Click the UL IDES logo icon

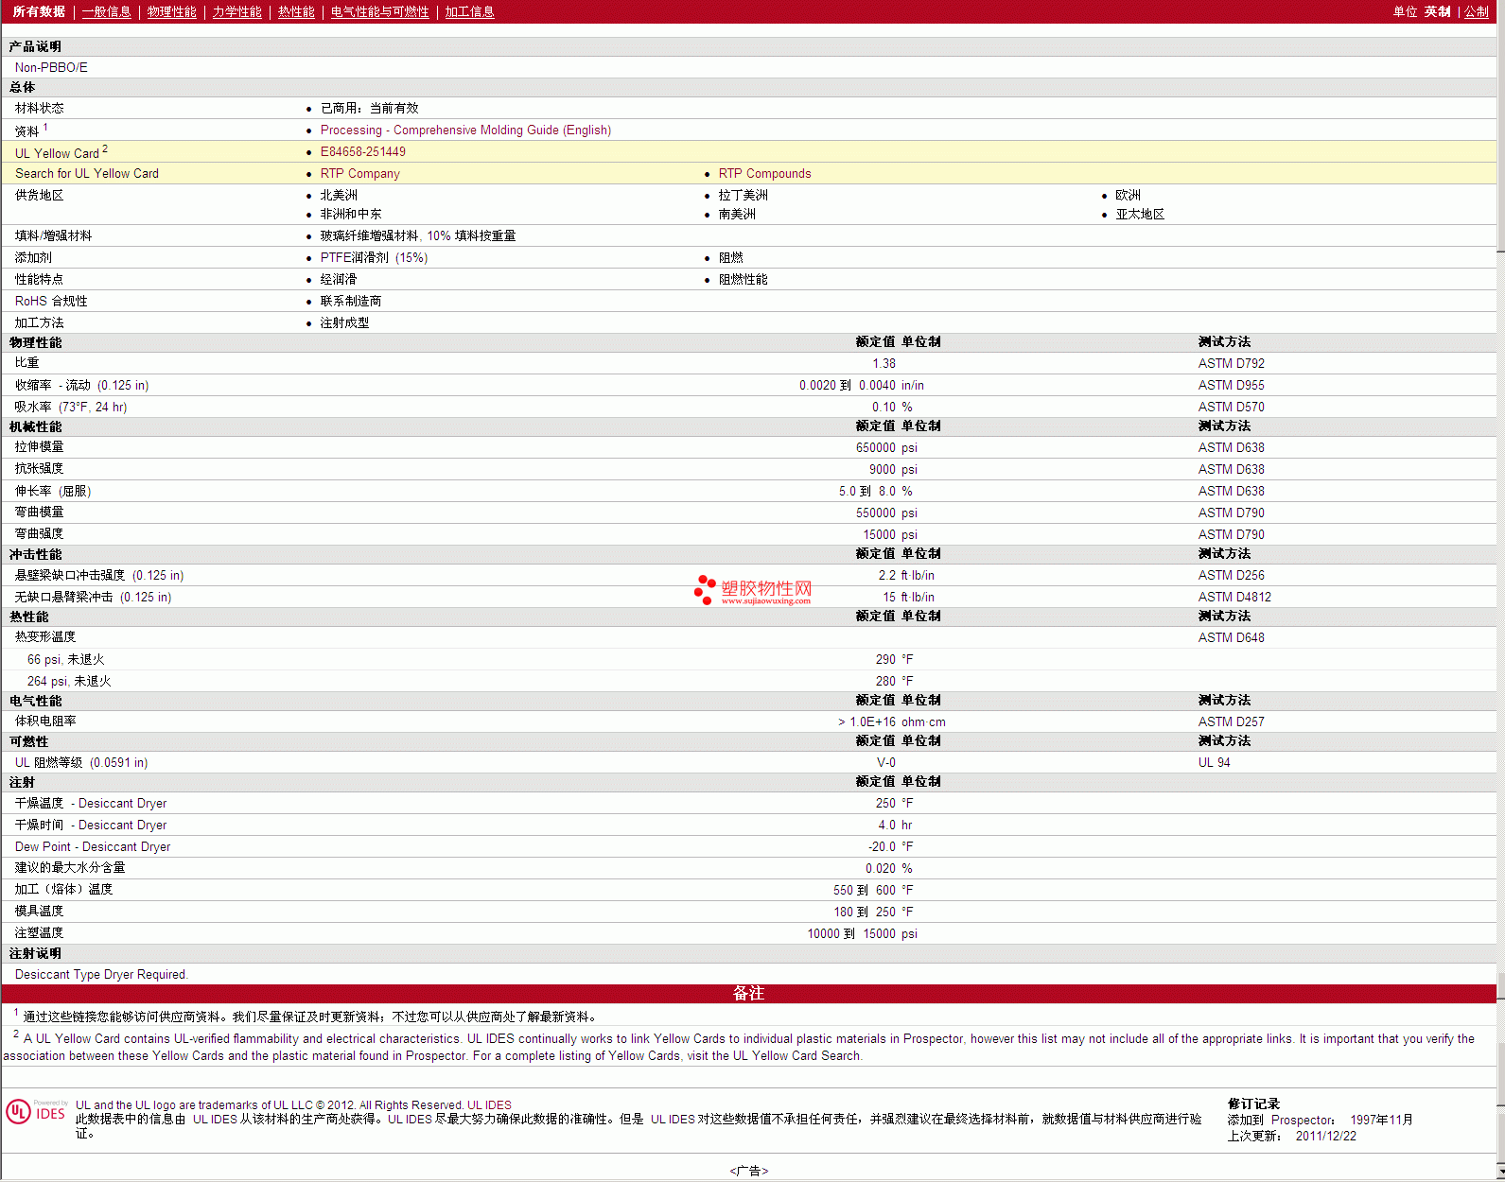click(x=37, y=1112)
